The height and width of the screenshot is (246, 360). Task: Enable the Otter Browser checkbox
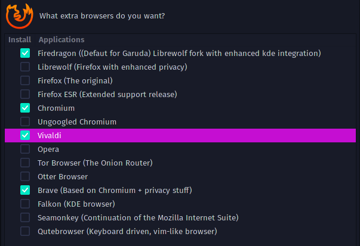coord(25,176)
